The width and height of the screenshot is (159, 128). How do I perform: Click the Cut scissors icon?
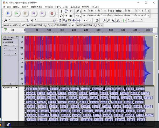(x=60, y=21)
